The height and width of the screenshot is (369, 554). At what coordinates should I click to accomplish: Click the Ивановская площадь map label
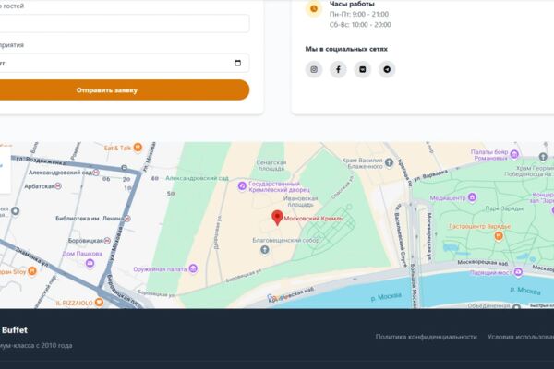(300, 201)
